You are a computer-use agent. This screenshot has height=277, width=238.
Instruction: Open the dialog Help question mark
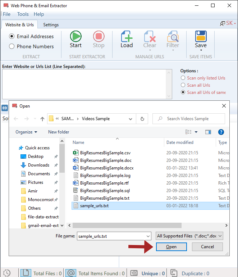point(221,132)
